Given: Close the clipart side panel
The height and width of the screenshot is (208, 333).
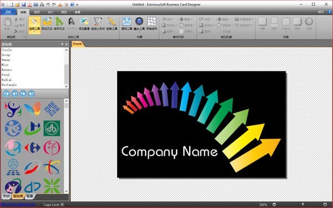Looking at the screenshot, I should [x=67, y=44].
